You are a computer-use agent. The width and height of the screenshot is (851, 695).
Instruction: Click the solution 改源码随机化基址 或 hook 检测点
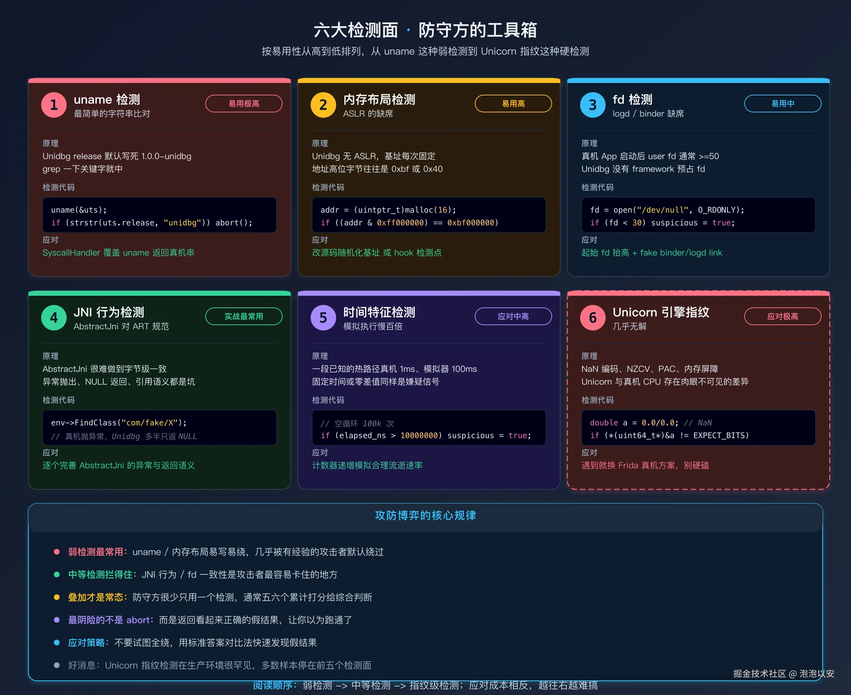(377, 252)
